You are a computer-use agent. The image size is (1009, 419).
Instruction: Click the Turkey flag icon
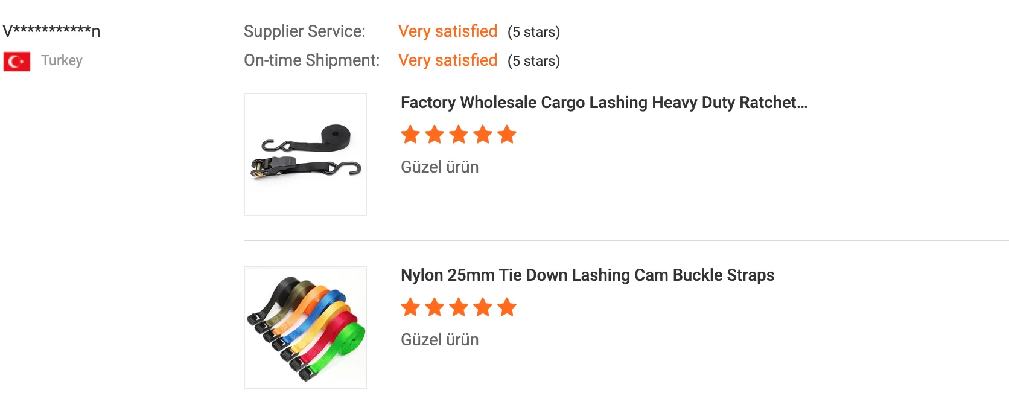pos(17,61)
